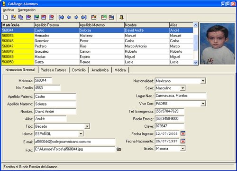The height and width of the screenshot is (171, 237).
Task: Go to the next record
Action: point(76,17)
